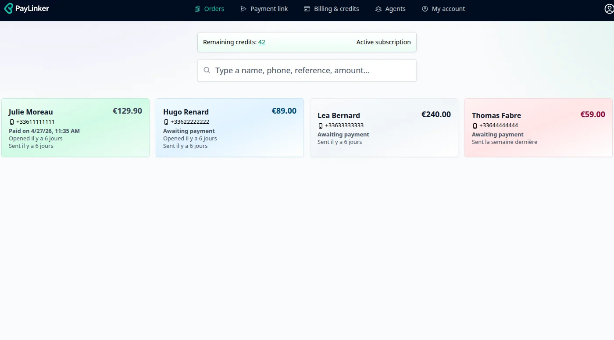
Task: Click Julie Moreau's 'Opened il y a 6 jours'
Action: [x=36, y=139]
